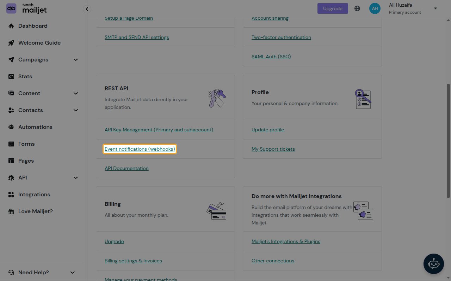The width and height of the screenshot is (451, 281).
Task: Open Mailjet's Integrations & Plugins link
Action: (286, 241)
